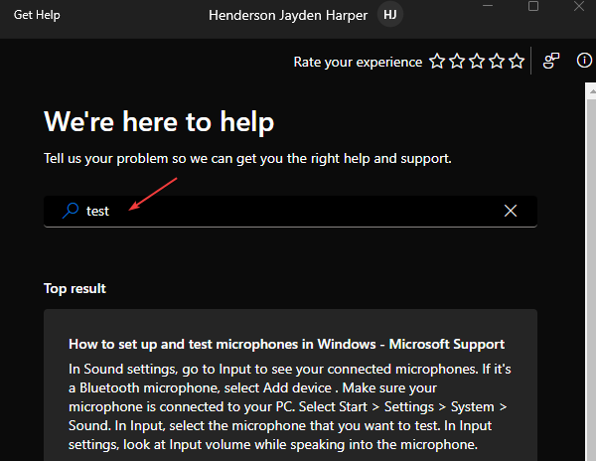Focus the search box containing "test"
This screenshot has width=596, height=461.
tap(290, 212)
